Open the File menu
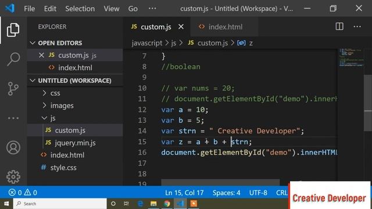 30,9
